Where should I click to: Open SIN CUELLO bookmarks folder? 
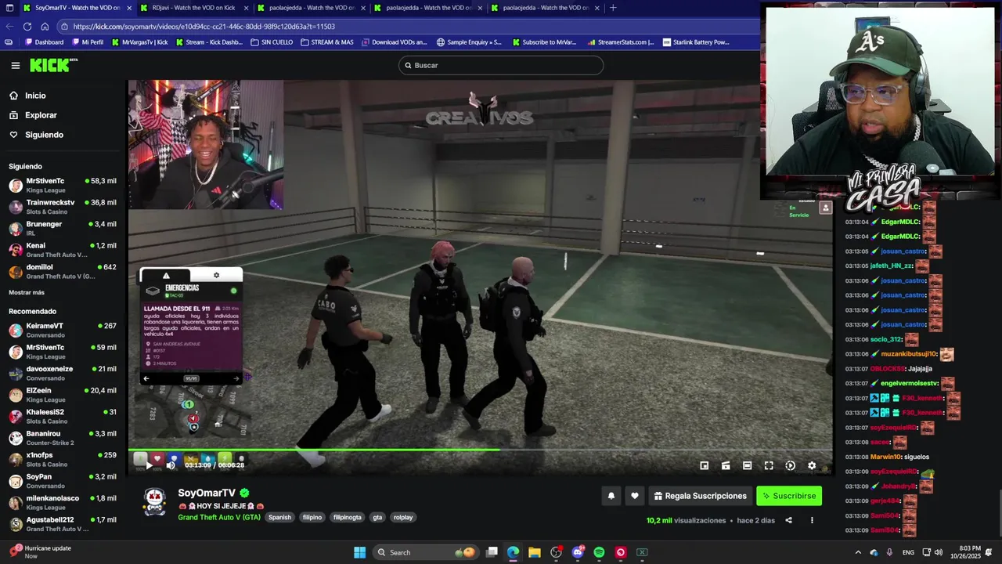272,42
